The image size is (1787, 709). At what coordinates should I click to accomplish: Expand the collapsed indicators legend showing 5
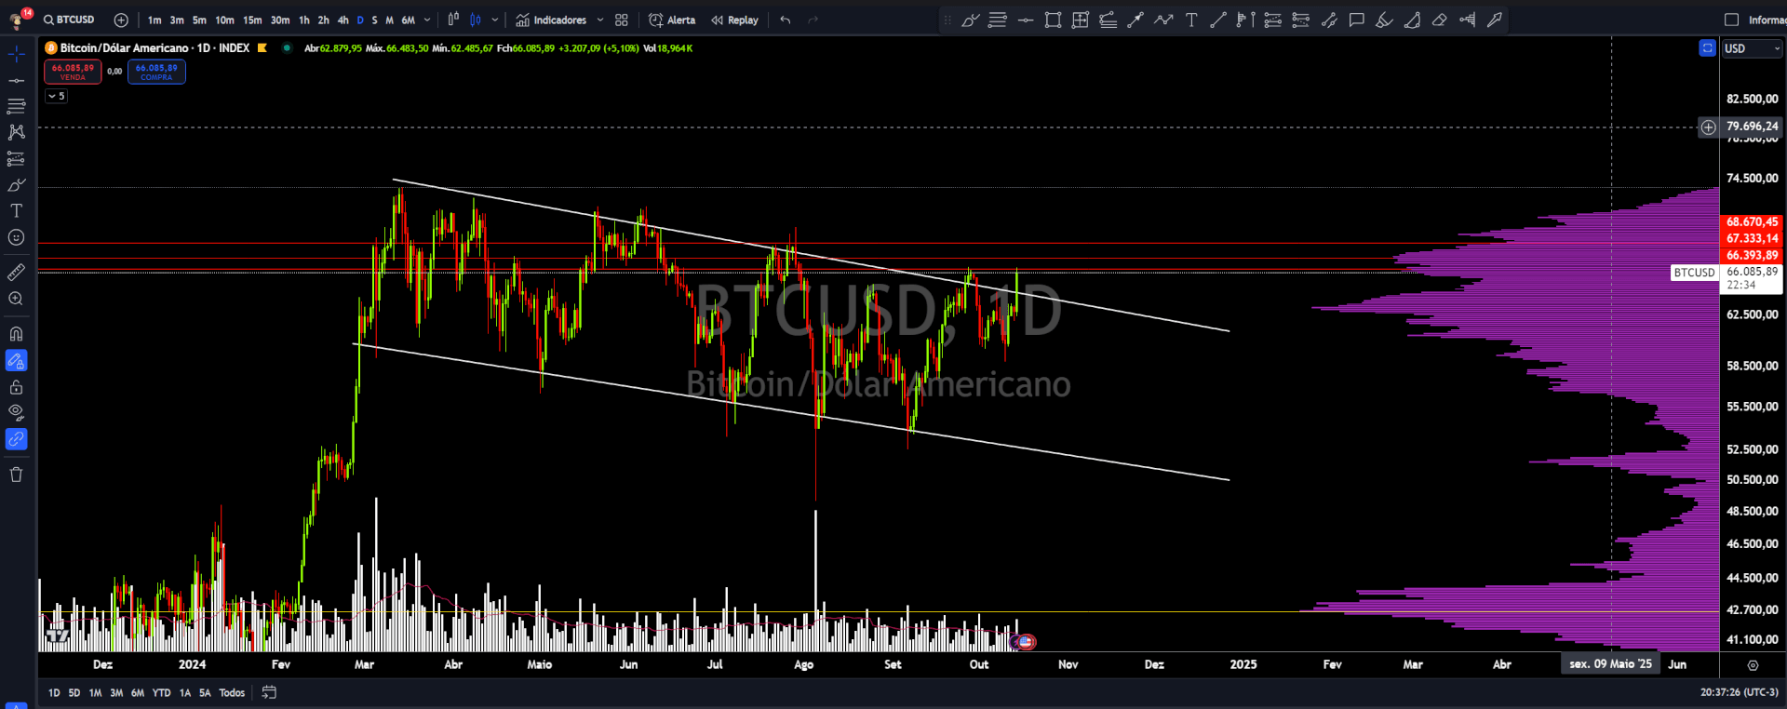56,96
